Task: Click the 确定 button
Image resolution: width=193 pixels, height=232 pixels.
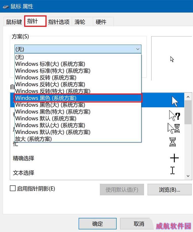Action: tap(97, 224)
